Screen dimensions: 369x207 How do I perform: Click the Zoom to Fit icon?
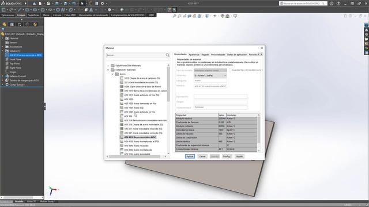(x=174, y=16)
